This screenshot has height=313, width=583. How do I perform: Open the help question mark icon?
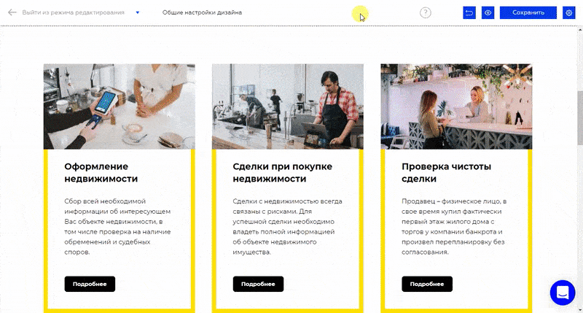pos(426,12)
